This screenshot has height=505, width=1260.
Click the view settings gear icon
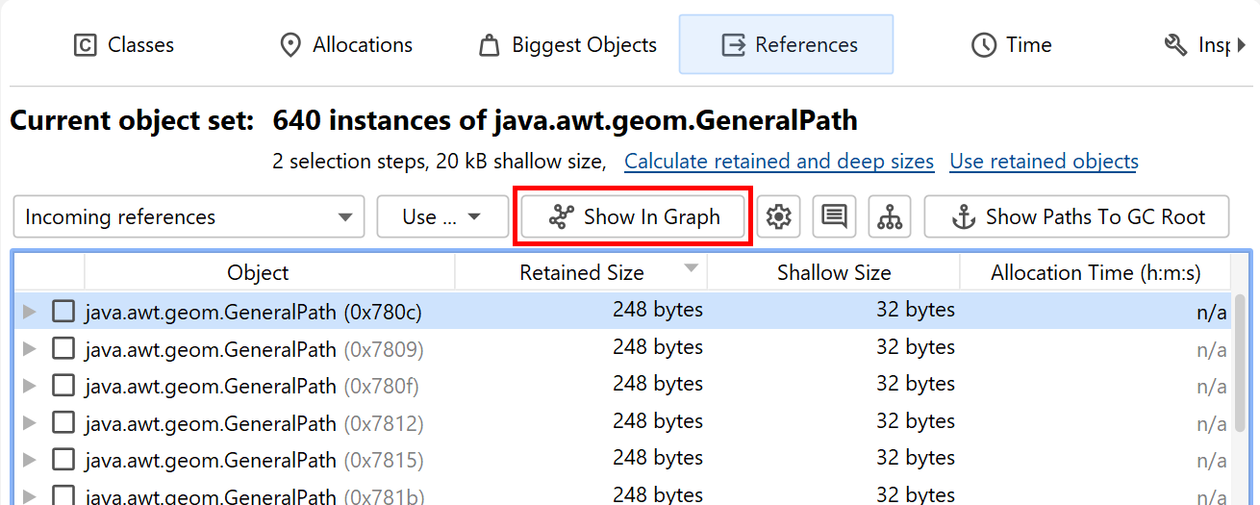pyautogui.click(x=778, y=217)
